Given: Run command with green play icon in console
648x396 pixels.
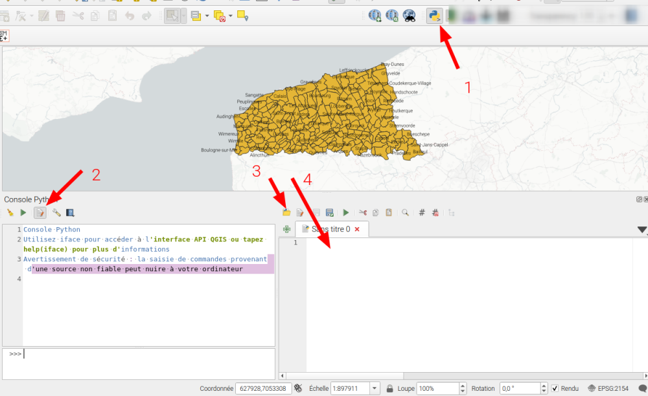Looking at the screenshot, I should coord(23,212).
